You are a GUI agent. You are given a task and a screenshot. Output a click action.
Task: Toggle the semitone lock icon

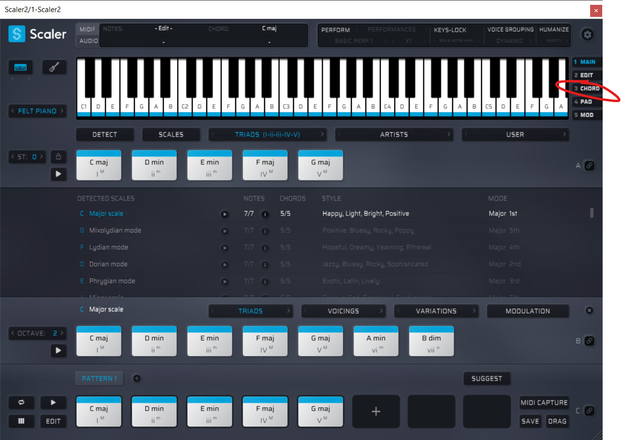tap(58, 157)
